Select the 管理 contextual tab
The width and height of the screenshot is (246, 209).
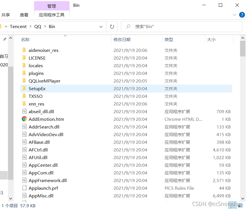point(52,6)
